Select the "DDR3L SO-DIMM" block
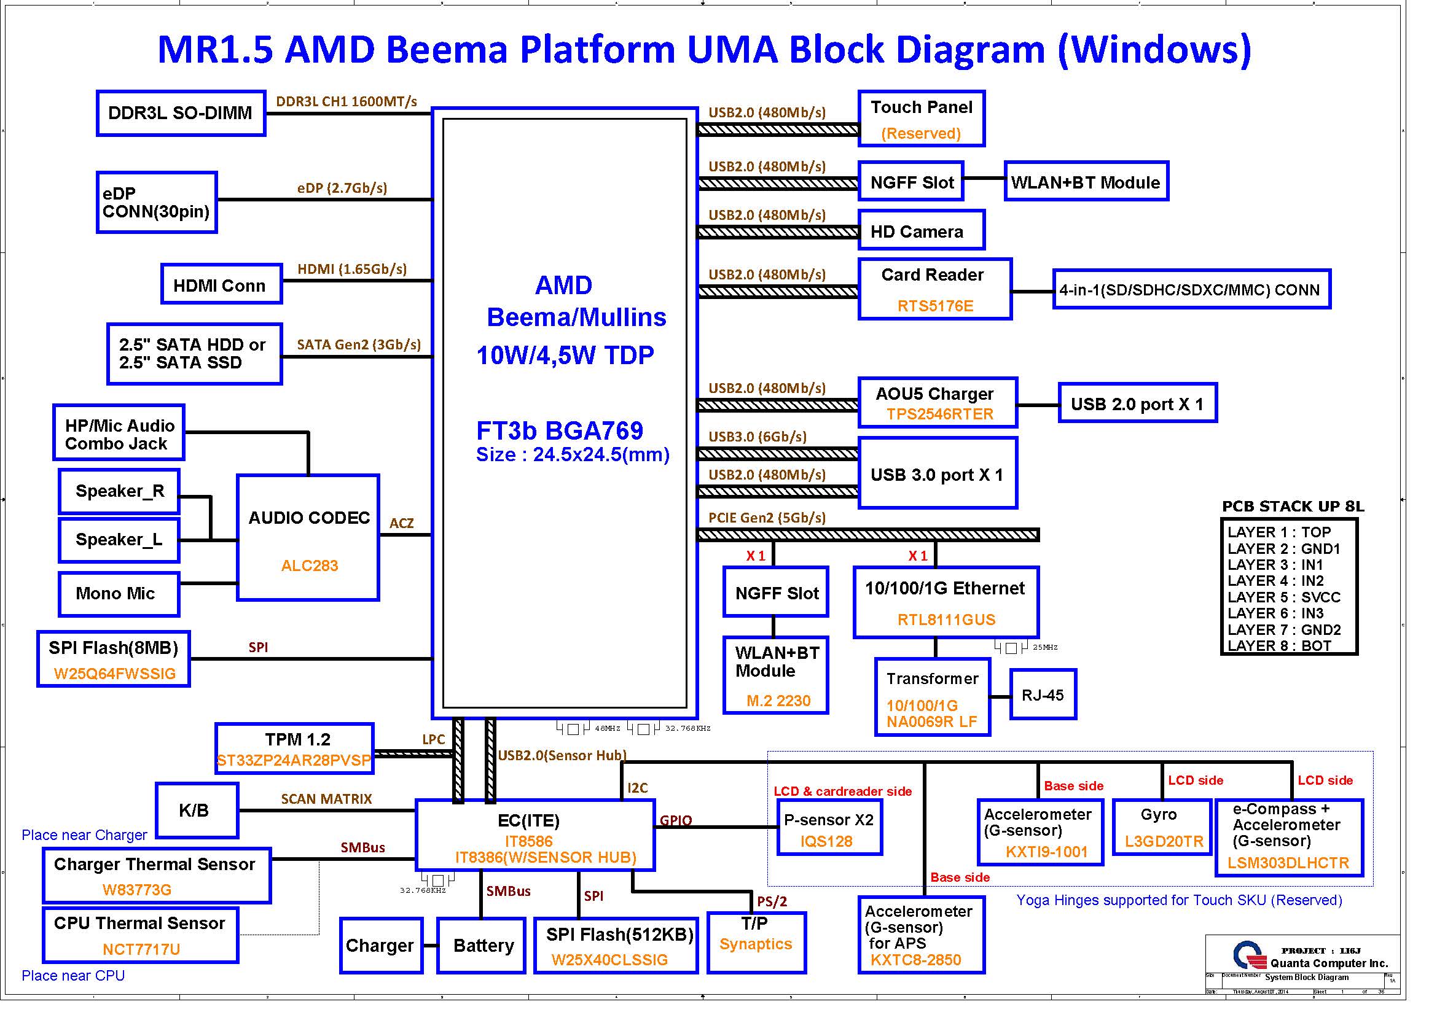 coord(181,113)
